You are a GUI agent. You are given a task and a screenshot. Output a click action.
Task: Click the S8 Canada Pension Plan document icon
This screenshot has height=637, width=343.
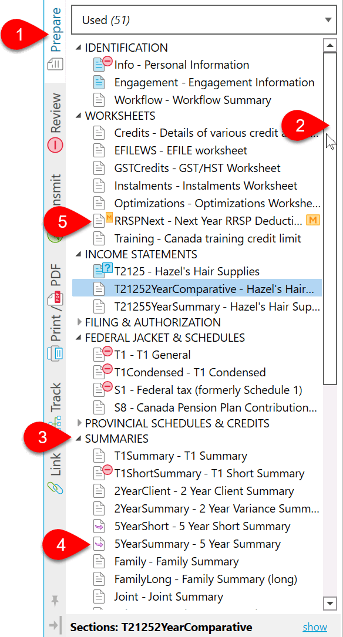click(100, 407)
